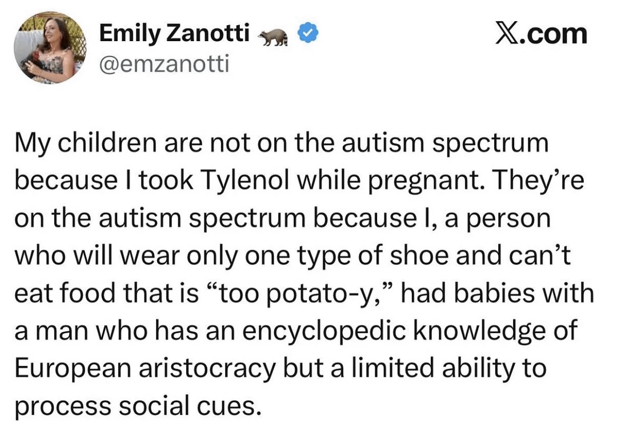Open the @emzanotti handle
The height and width of the screenshot is (427, 617).
point(164,63)
